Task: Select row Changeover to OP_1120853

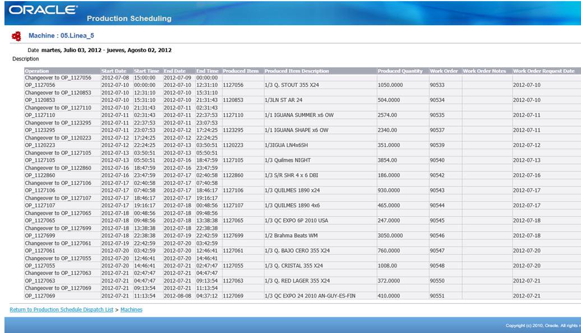Action: [302, 93]
